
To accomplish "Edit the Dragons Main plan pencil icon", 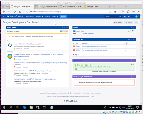I will 134,64.
